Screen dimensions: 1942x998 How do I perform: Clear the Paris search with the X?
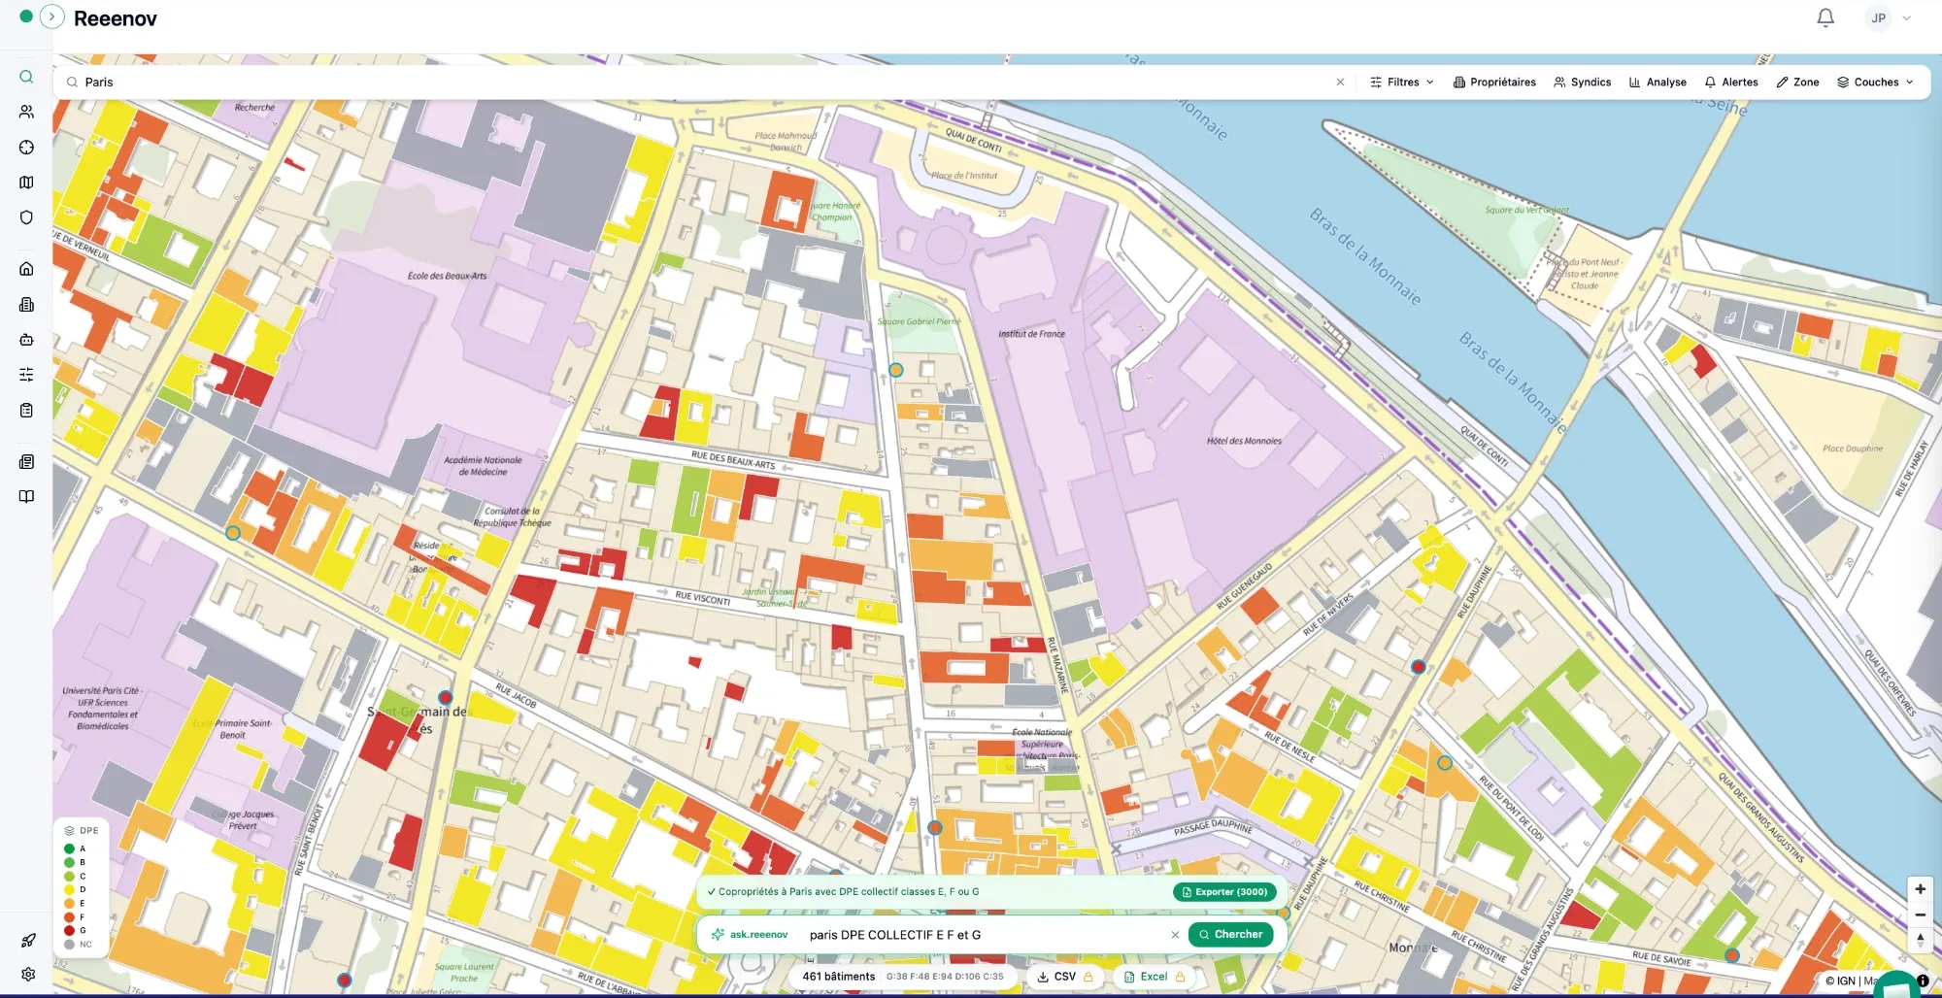[x=1340, y=83]
